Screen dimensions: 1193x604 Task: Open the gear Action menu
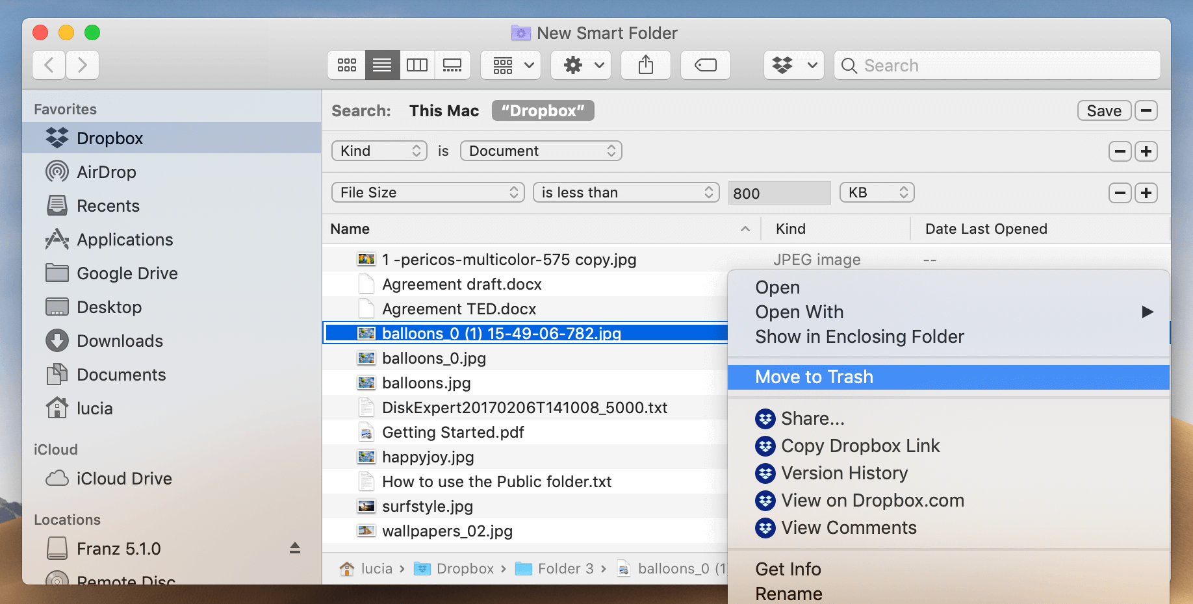coord(581,65)
